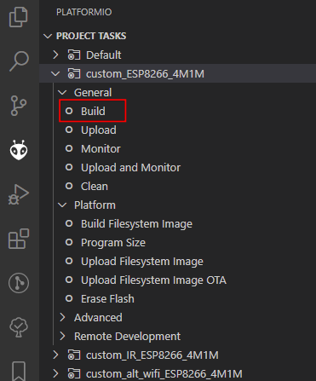The width and height of the screenshot is (316, 381).
Task: Select the PlatformIO alien head icon
Action: pos(19,150)
